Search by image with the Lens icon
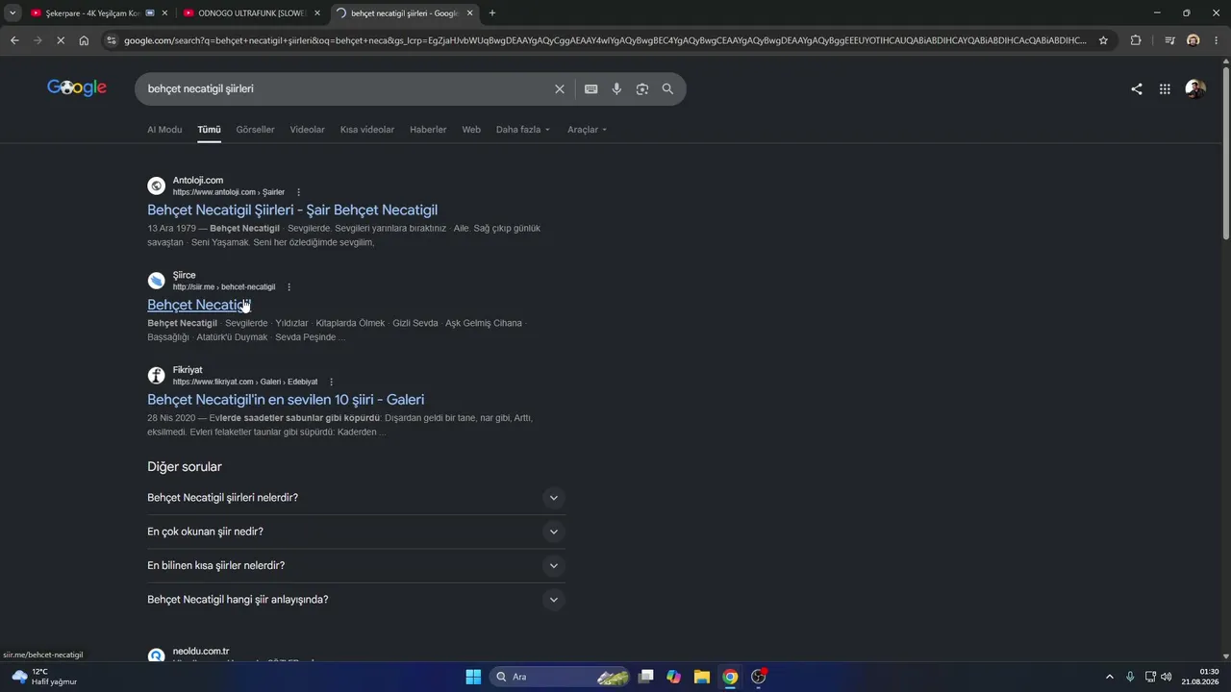This screenshot has height=692, width=1231. pyautogui.click(x=642, y=88)
